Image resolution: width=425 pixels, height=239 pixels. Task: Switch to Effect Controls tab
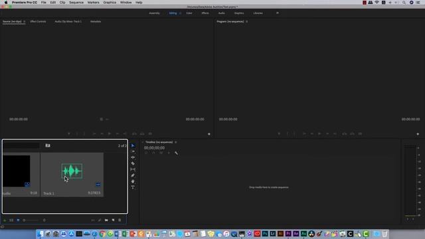(38, 21)
